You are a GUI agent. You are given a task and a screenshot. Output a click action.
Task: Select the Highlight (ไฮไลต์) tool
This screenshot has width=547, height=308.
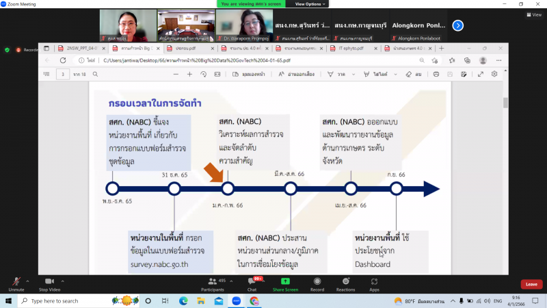(x=375, y=74)
